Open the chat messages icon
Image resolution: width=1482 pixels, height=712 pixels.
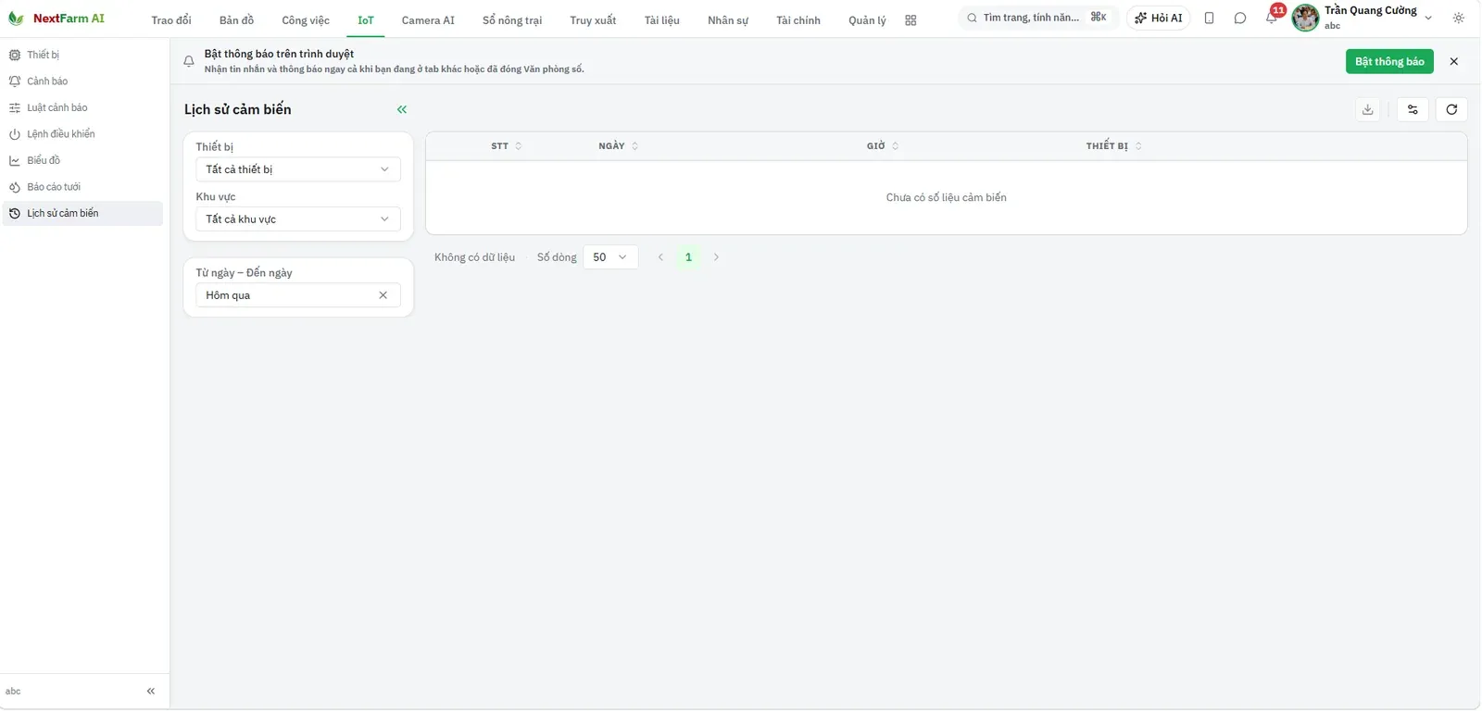point(1240,18)
